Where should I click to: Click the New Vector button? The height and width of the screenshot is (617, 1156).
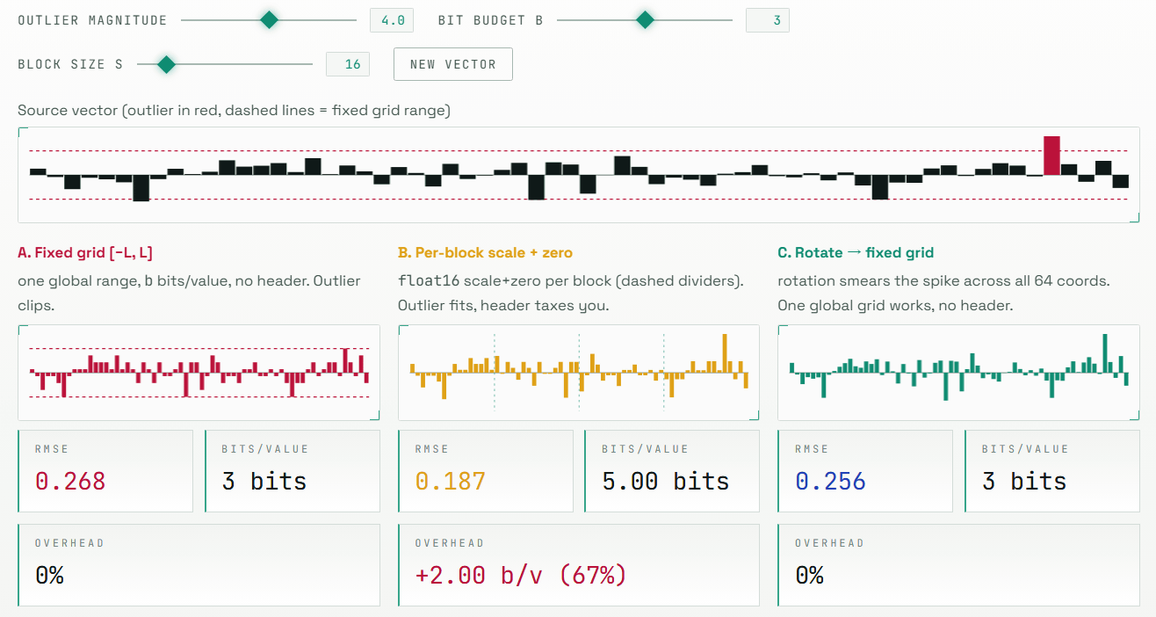click(452, 64)
